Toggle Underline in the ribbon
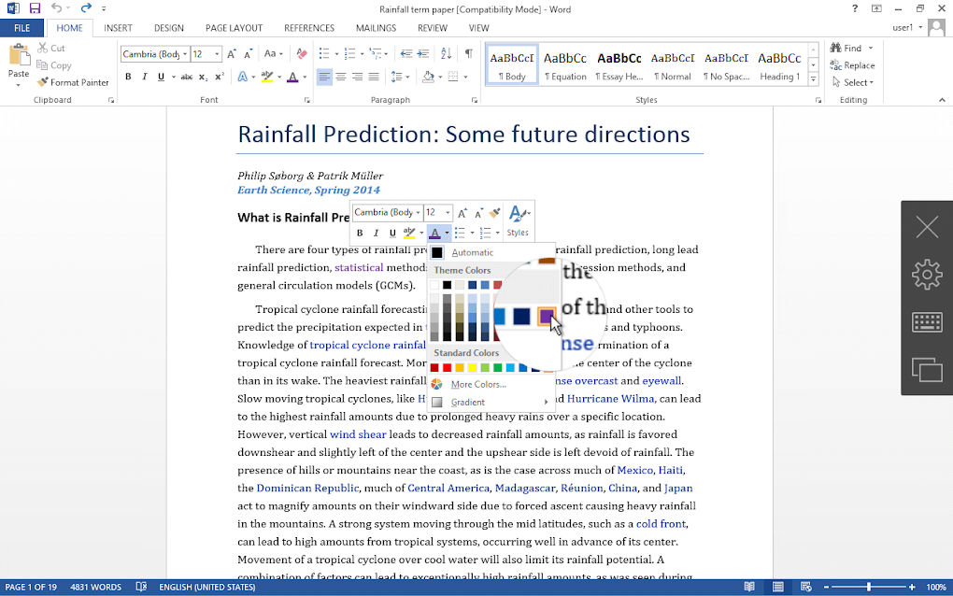 click(x=161, y=77)
